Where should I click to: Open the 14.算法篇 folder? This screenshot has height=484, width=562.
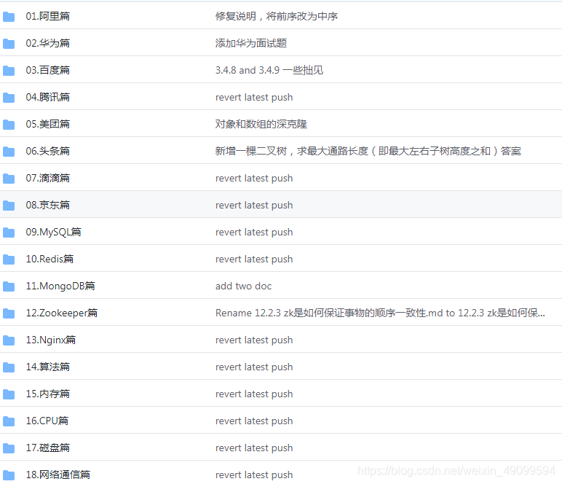(47, 367)
